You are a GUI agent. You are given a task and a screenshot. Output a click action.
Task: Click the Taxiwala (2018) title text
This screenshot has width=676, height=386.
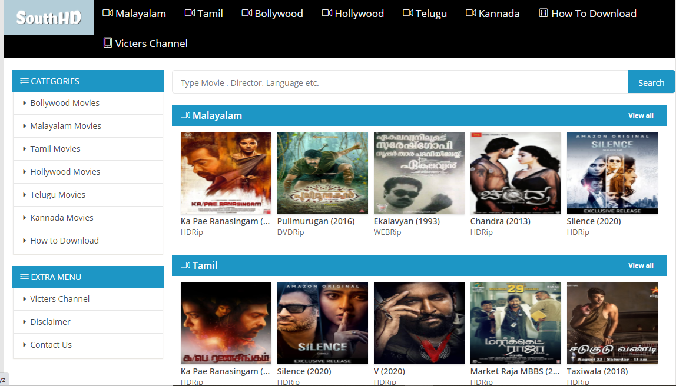pos(598,371)
